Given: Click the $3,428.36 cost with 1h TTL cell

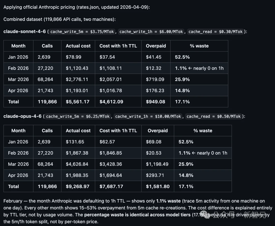Looking at the screenshot, I should coord(111,164).
